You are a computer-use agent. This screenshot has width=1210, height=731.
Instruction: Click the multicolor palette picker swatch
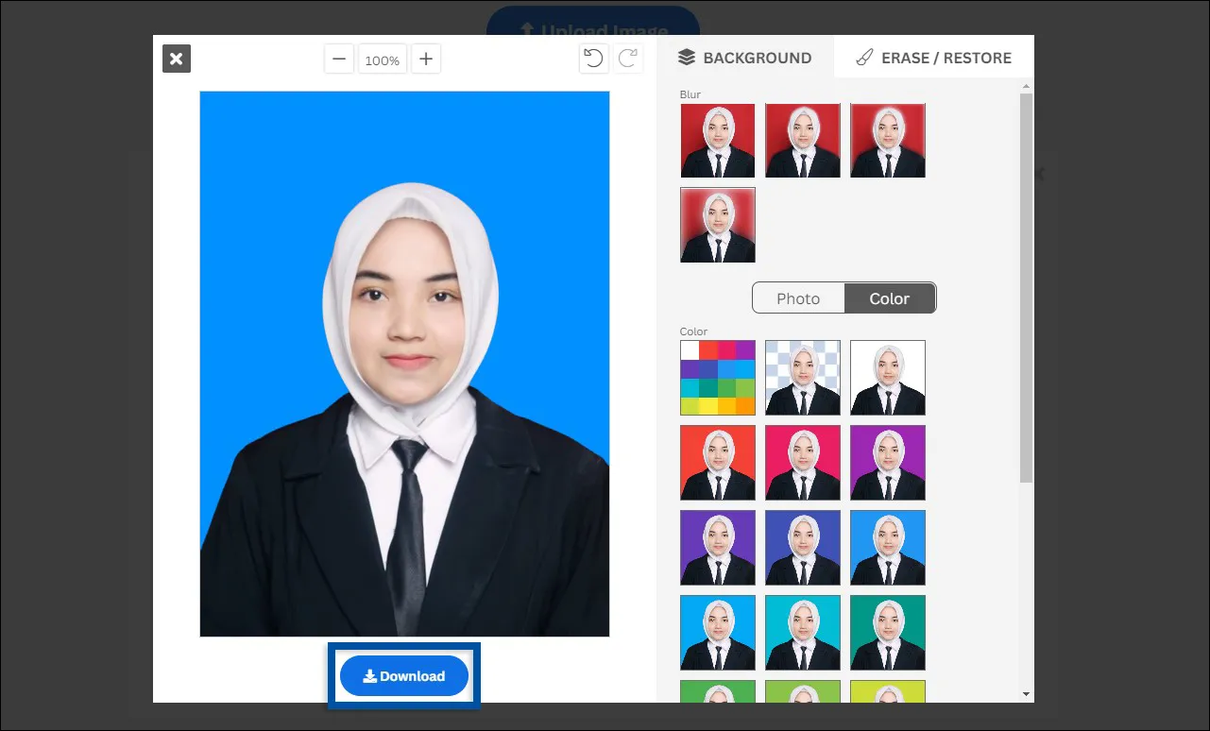717,377
